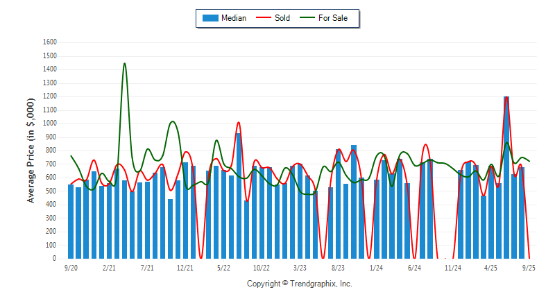The height and width of the screenshot is (301, 555).
Task: Click the tallest blue bar near 1200
Action: 506,177
